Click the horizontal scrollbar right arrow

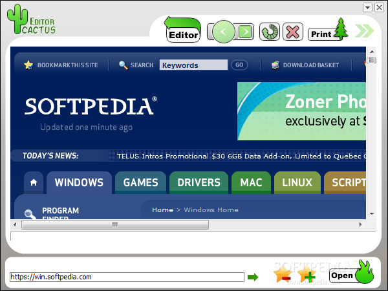point(360,224)
